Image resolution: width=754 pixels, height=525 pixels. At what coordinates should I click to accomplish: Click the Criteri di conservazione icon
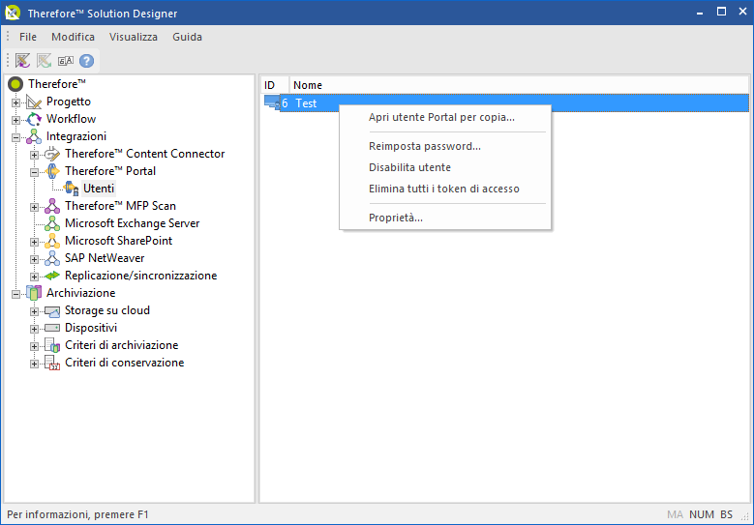coord(52,363)
